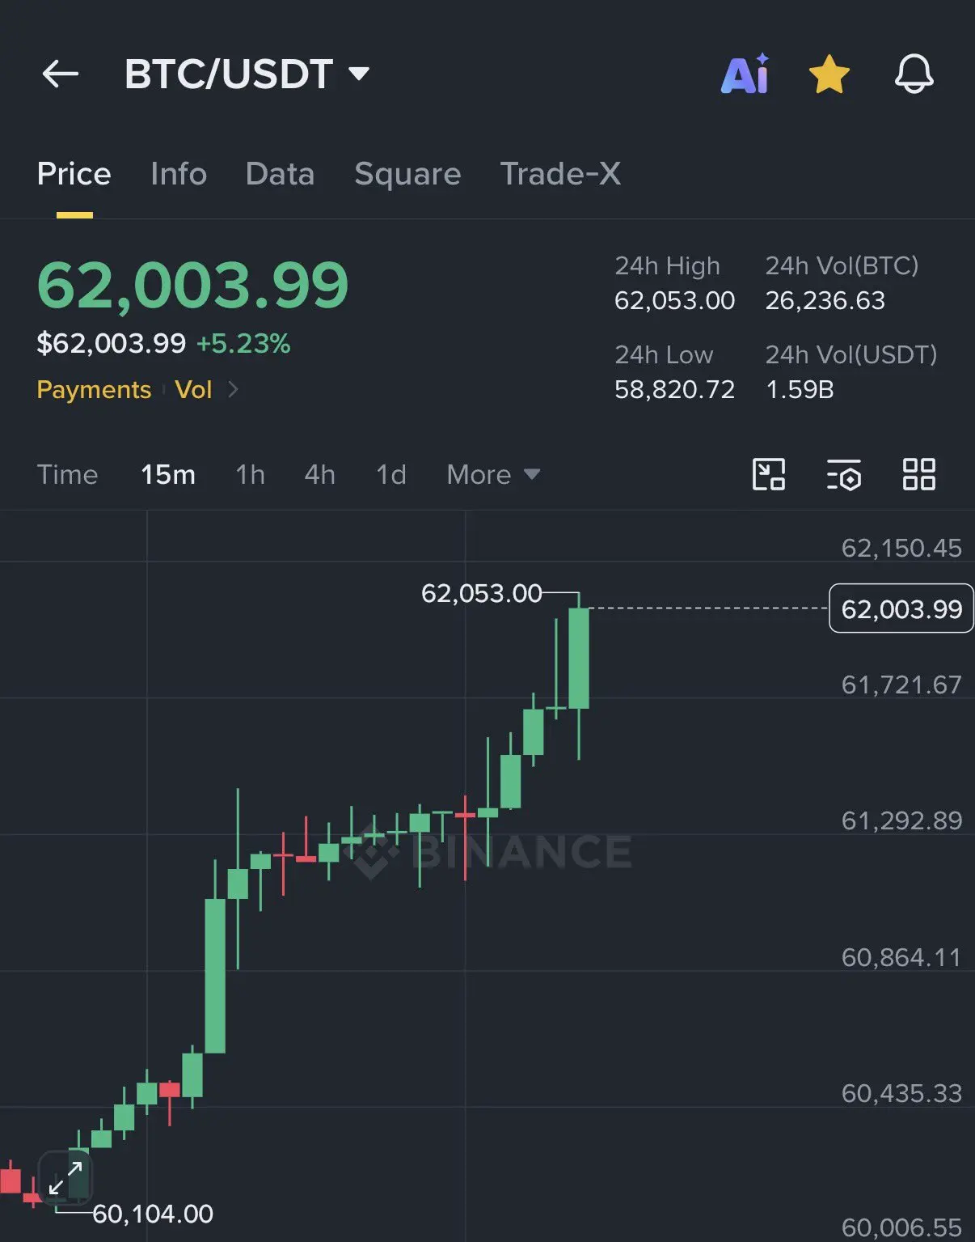Click the 24h Vol(USDT) value 1.59B

[800, 390]
